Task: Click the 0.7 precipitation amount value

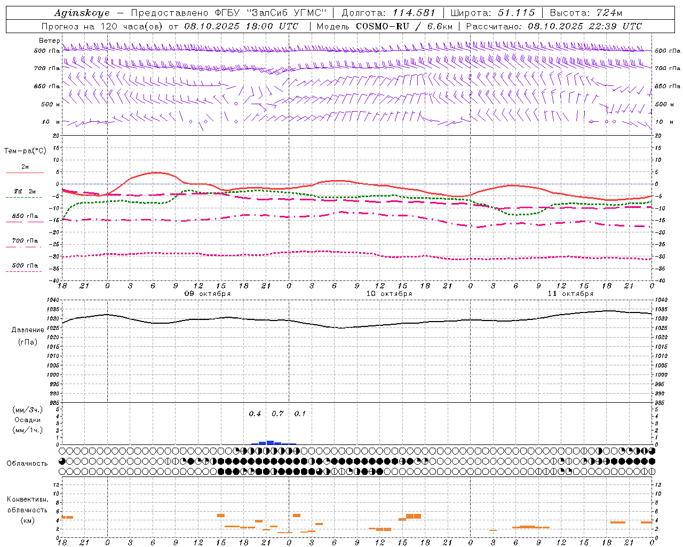Action: tap(277, 413)
